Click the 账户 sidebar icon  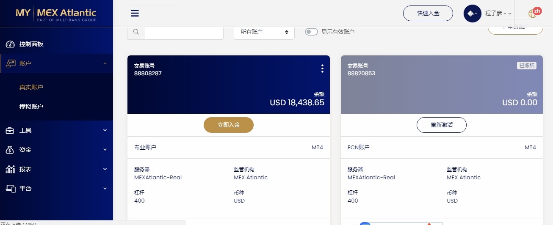(10, 63)
